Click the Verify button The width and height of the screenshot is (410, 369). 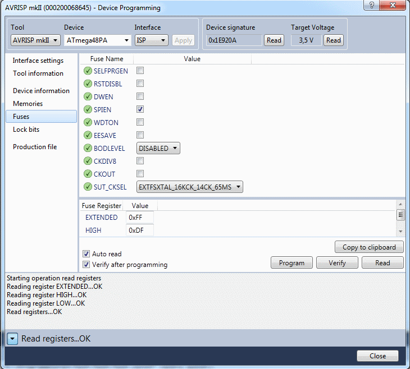pyautogui.click(x=337, y=262)
